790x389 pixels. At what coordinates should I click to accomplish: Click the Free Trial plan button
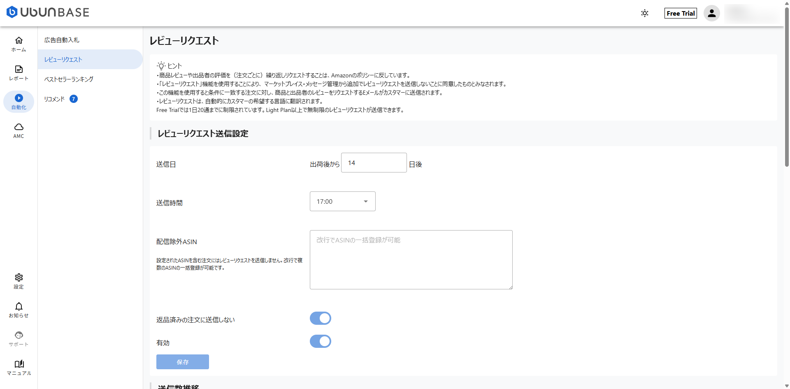[680, 13]
